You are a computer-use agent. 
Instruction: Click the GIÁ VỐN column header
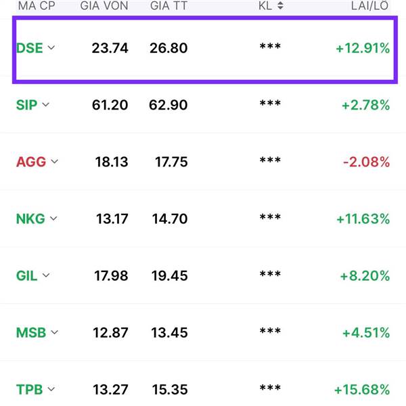point(104,5)
